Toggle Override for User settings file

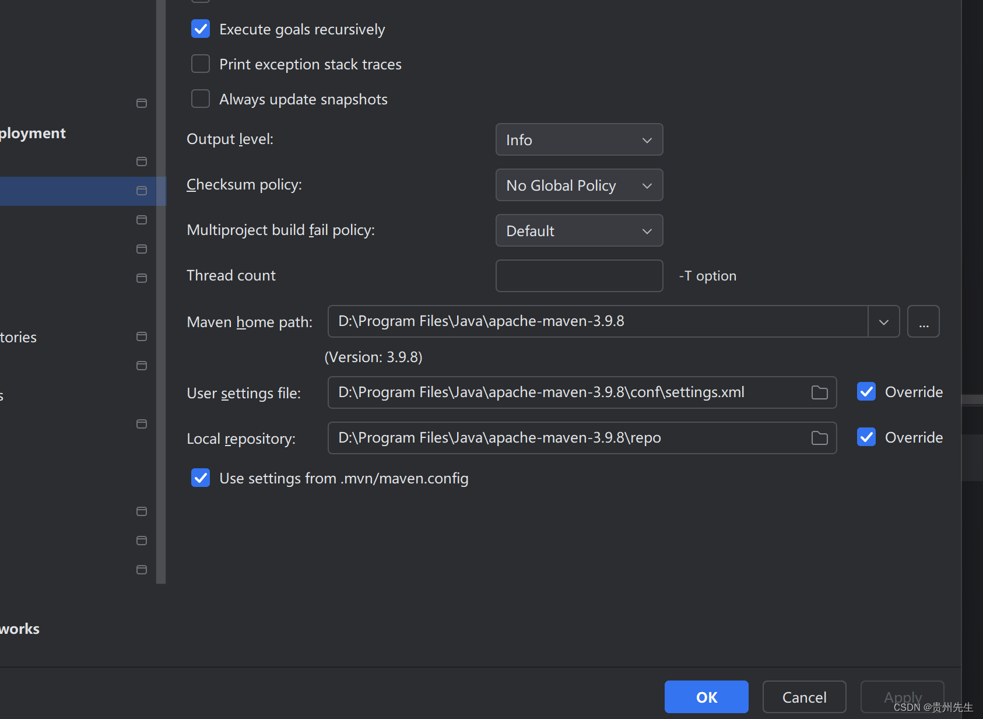(866, 392)
